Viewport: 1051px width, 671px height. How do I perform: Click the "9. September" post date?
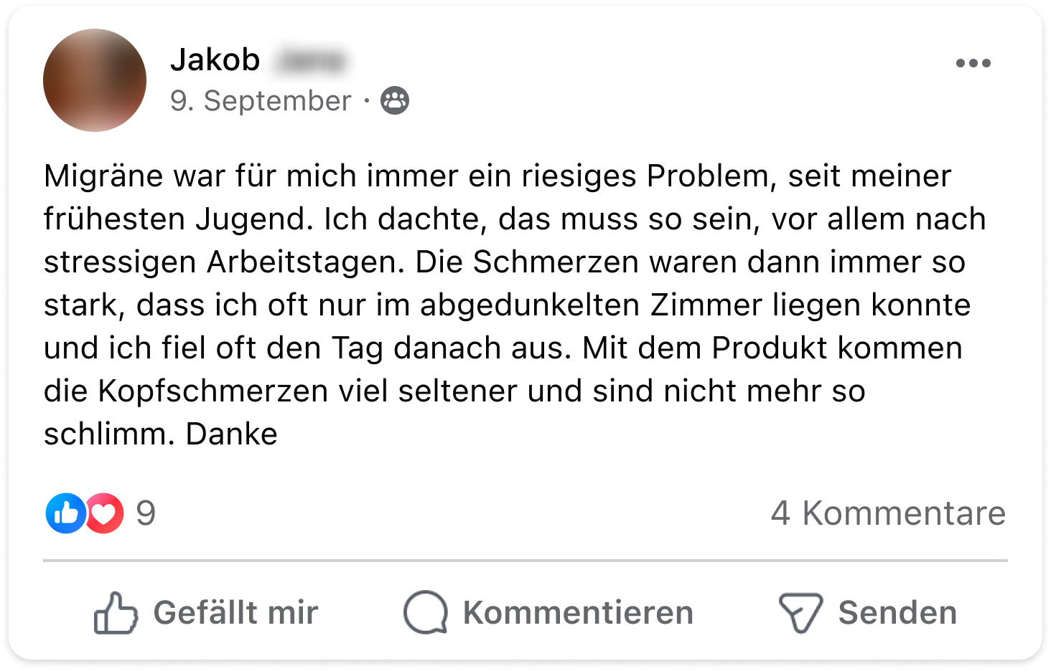click(261, 101)
